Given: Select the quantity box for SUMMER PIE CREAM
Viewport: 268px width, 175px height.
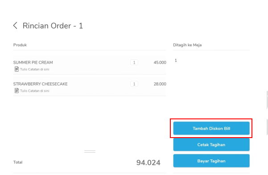Looking at the screenshot, I should (134, 62).
